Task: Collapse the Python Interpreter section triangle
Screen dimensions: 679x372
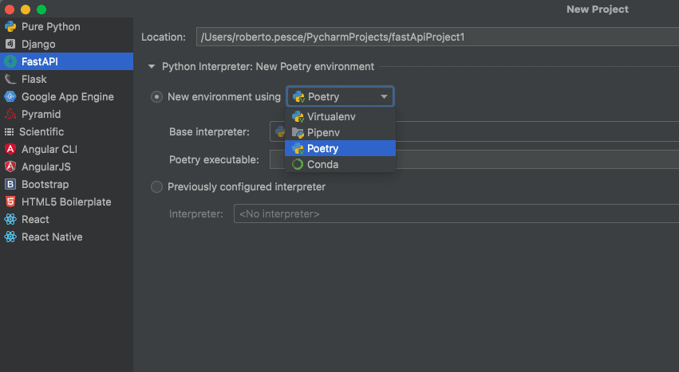Action: 152,67
